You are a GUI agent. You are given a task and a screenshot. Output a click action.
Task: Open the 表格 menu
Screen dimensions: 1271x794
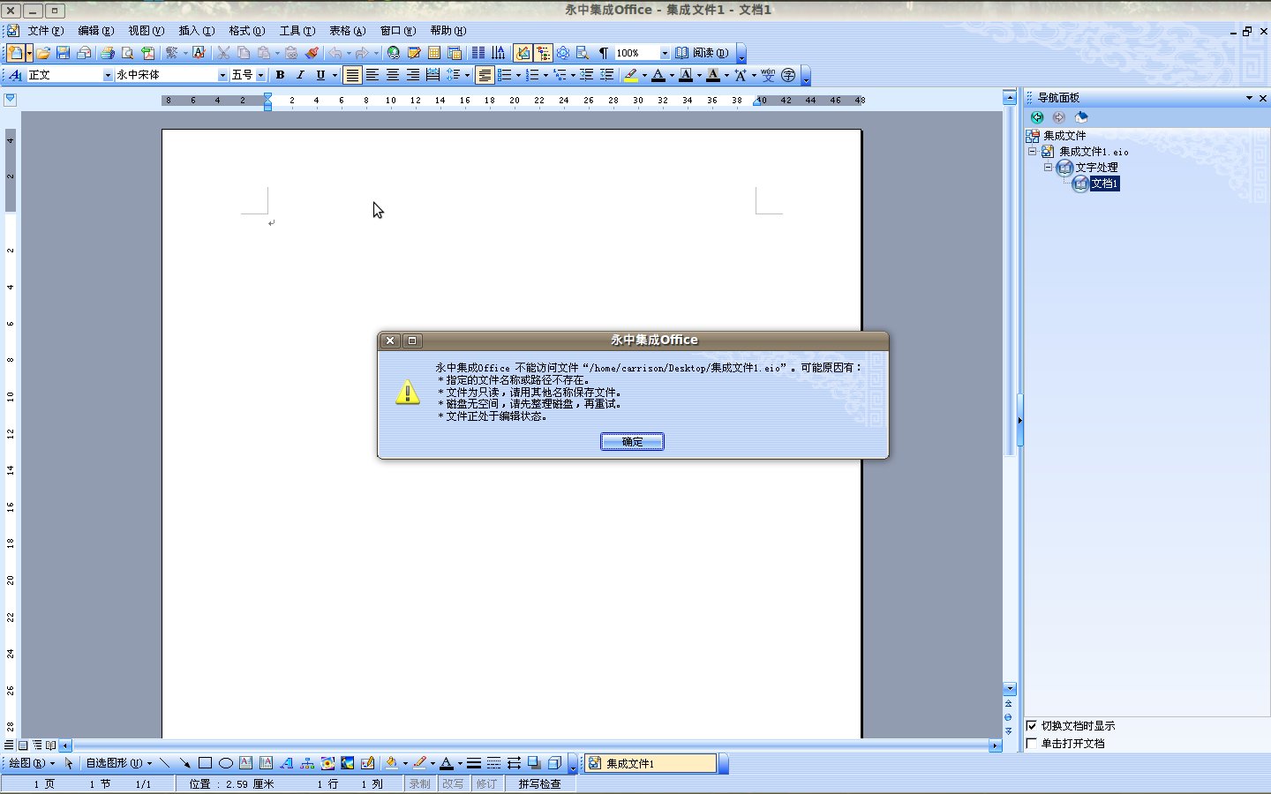(x=347, y=31)
